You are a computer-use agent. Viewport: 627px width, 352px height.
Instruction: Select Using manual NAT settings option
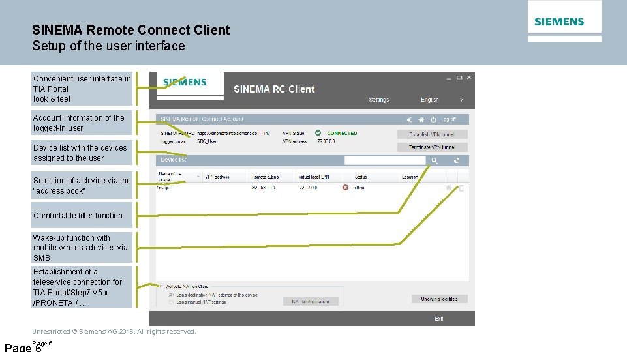click(x=171, y=302)
